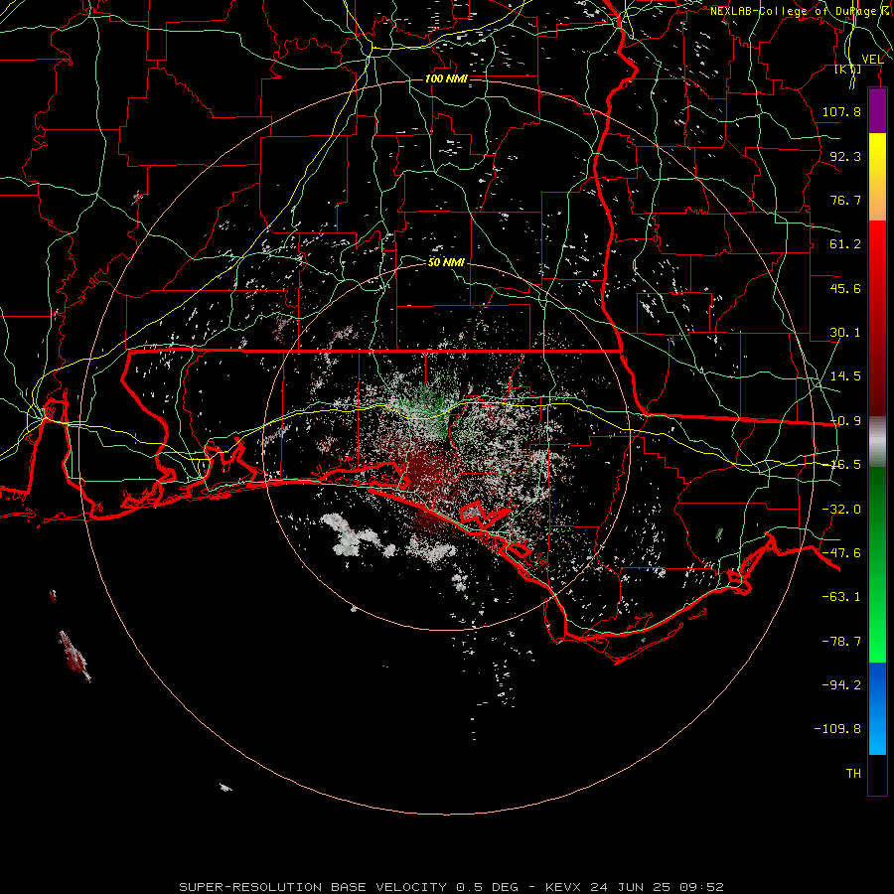Viewport: 894px width, 894px height.
Task: Click the 14.5 velocity scale label
Action: (x=845, y=376)
